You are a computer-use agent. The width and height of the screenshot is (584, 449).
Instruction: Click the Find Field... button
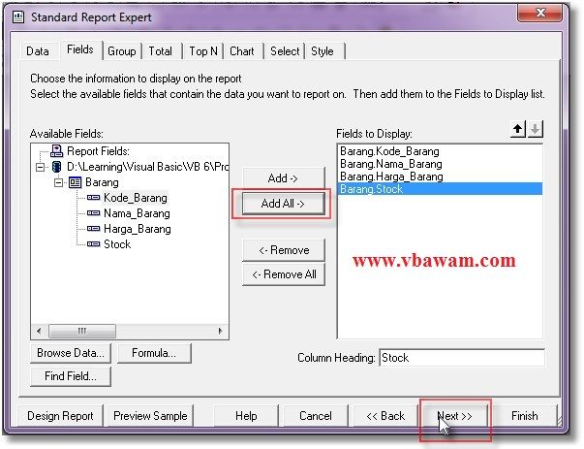point(71,376)
